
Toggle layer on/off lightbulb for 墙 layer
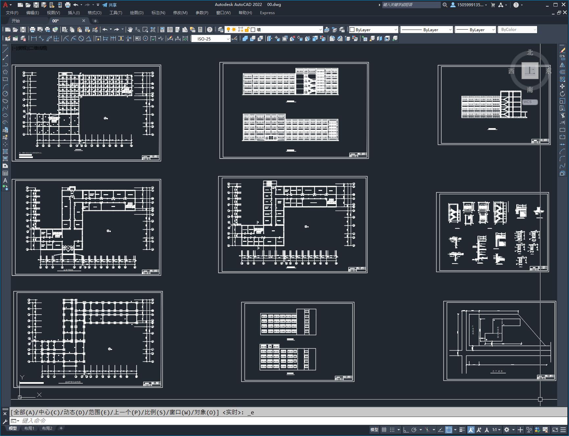tap(228, 30)
